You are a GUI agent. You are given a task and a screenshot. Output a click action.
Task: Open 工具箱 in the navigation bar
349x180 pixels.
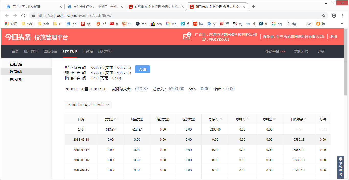coord(87,51)
